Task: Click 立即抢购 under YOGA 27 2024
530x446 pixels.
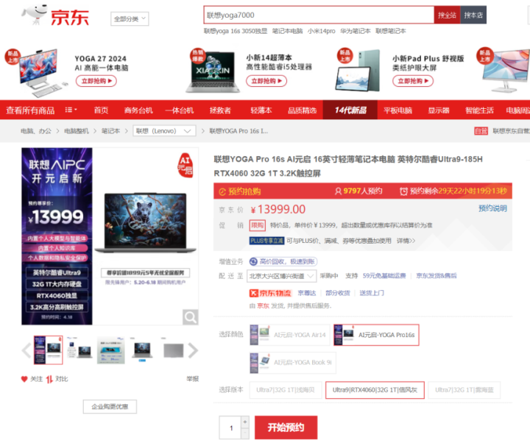Action: coord(96,81)
